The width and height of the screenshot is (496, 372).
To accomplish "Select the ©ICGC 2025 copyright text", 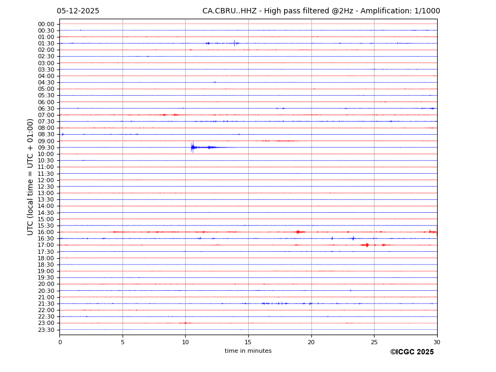I will tap(411, 352).
